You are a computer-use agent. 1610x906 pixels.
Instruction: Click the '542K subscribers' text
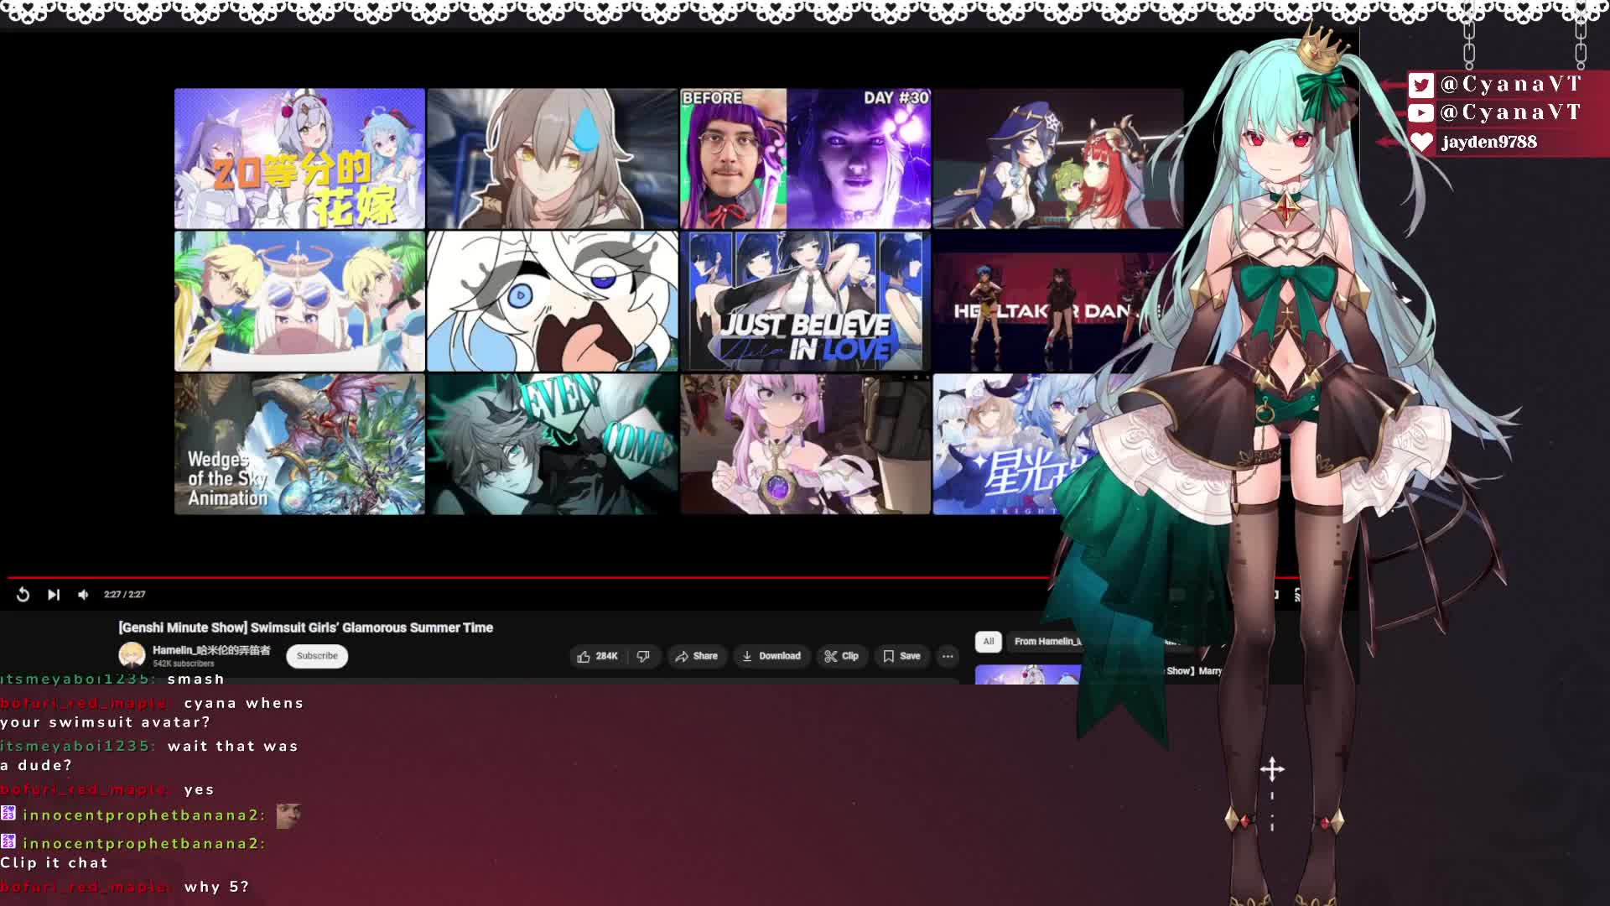183,664
